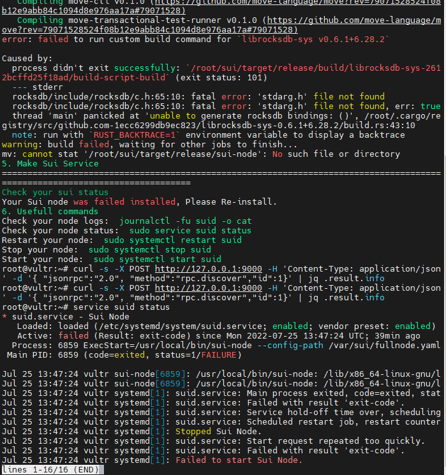The width and height of the screenshot is (446, 475).
Task: Click the 'sudo systemctl stop suid' command
Action: 150,250
